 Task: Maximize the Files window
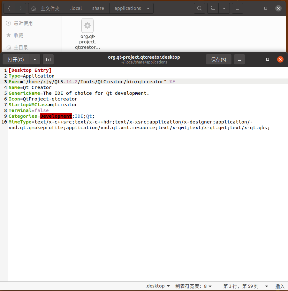point(266,8)
